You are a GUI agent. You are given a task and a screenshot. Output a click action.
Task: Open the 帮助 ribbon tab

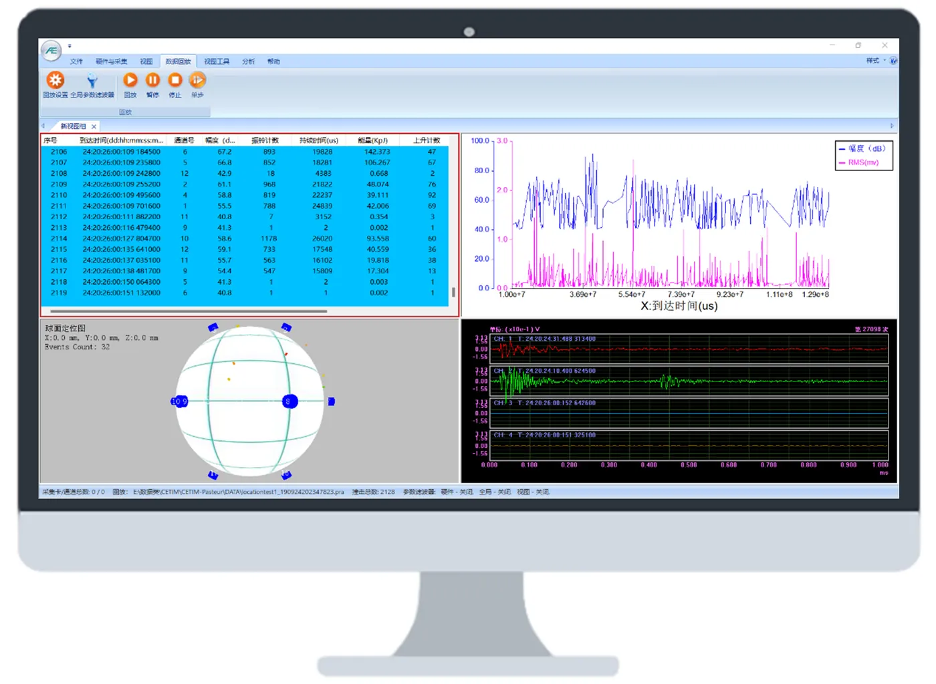274,61
